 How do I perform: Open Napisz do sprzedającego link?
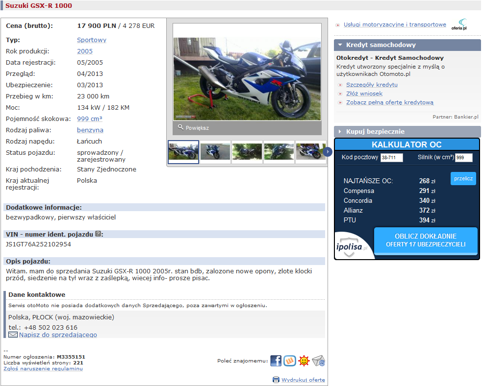pos(58,335)
